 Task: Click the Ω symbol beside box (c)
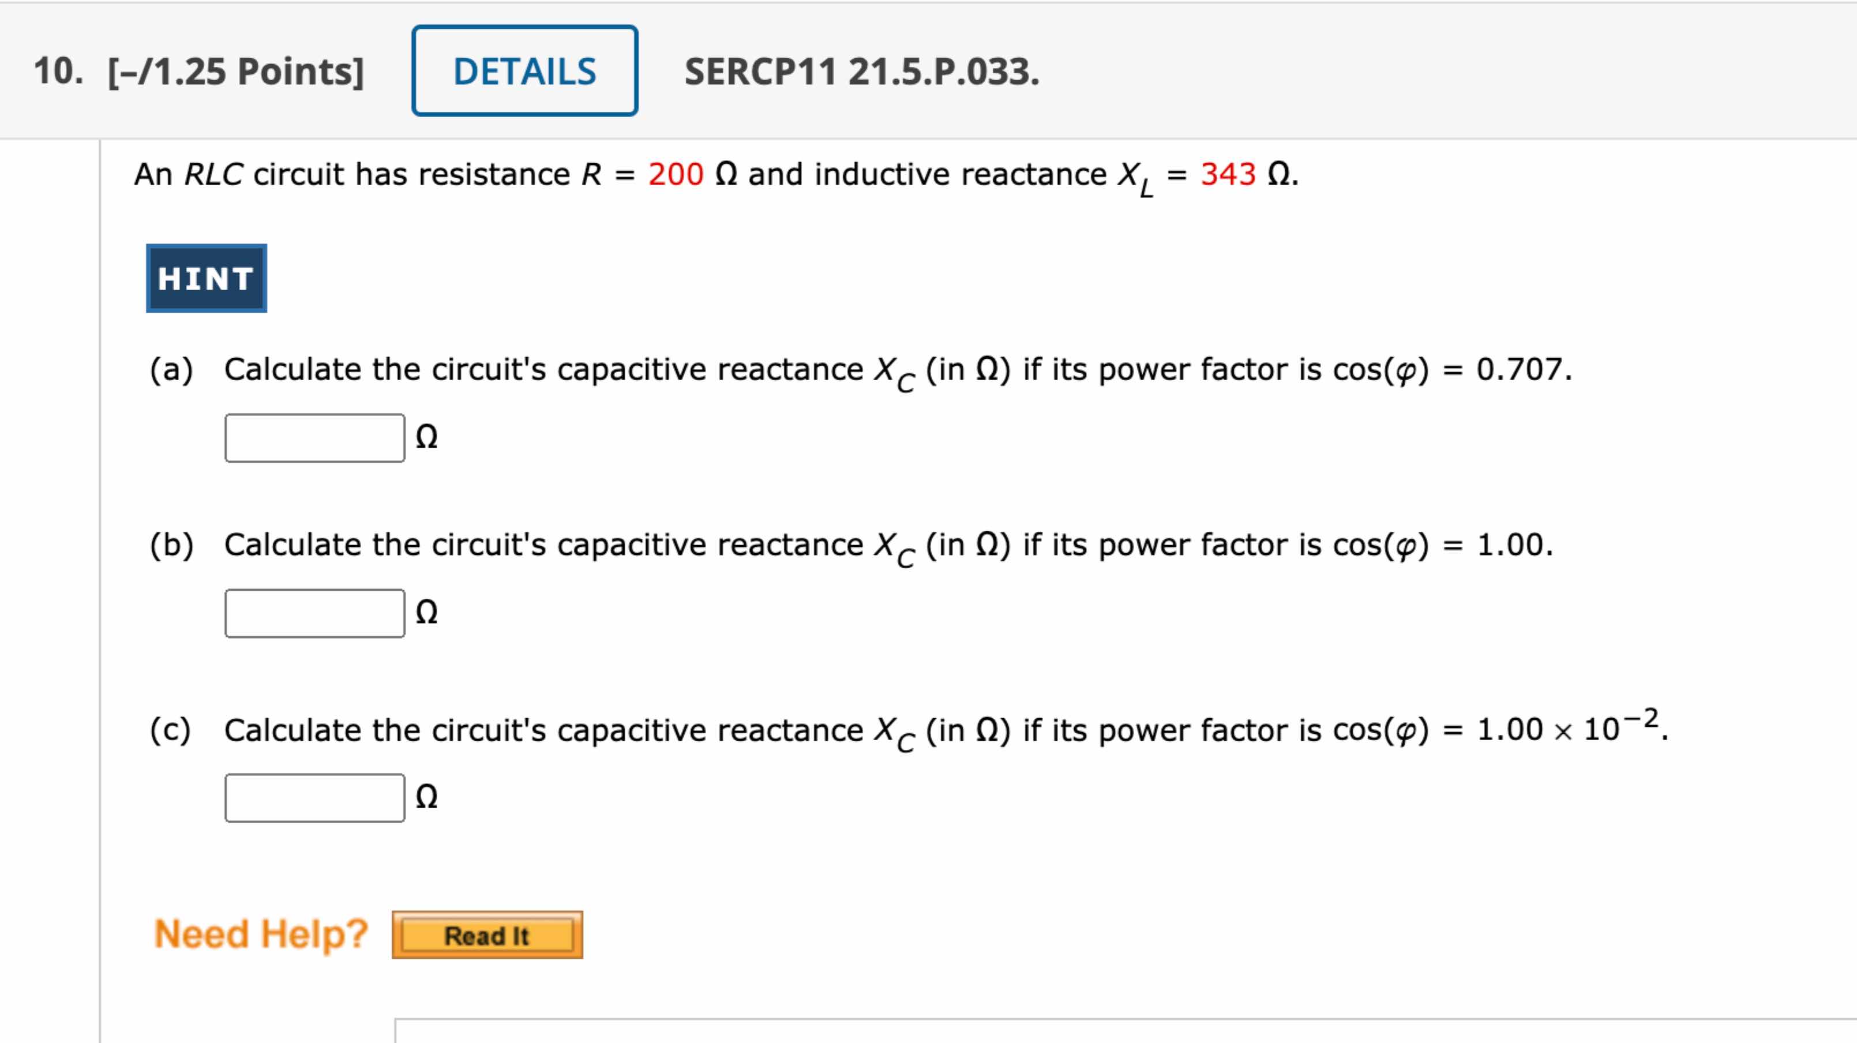(x=427, y=797)
